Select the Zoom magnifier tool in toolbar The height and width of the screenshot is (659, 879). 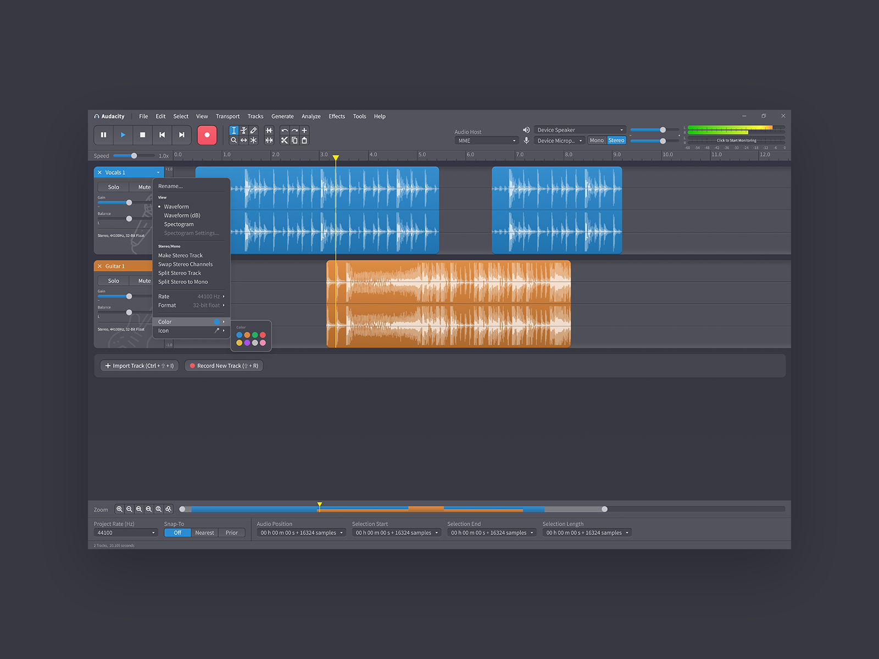click(234, 141)
